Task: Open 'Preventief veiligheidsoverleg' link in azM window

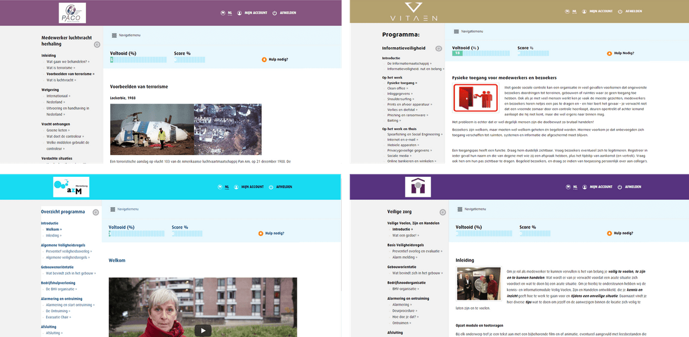Action: (68, 251)
